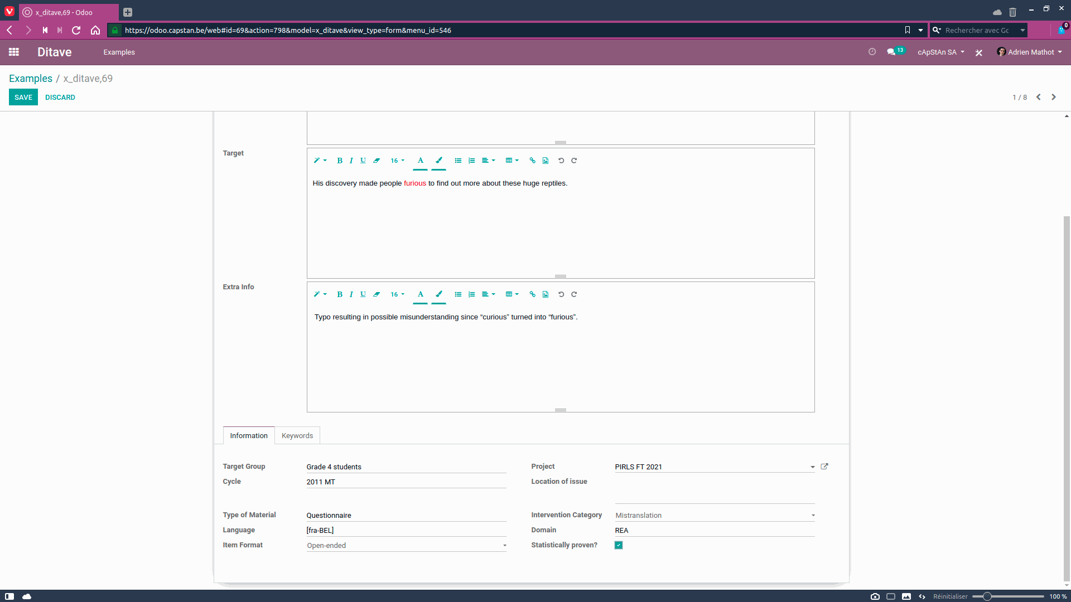
Task: Toggle the numbered list in the Target toolbar
Action: 472,161
